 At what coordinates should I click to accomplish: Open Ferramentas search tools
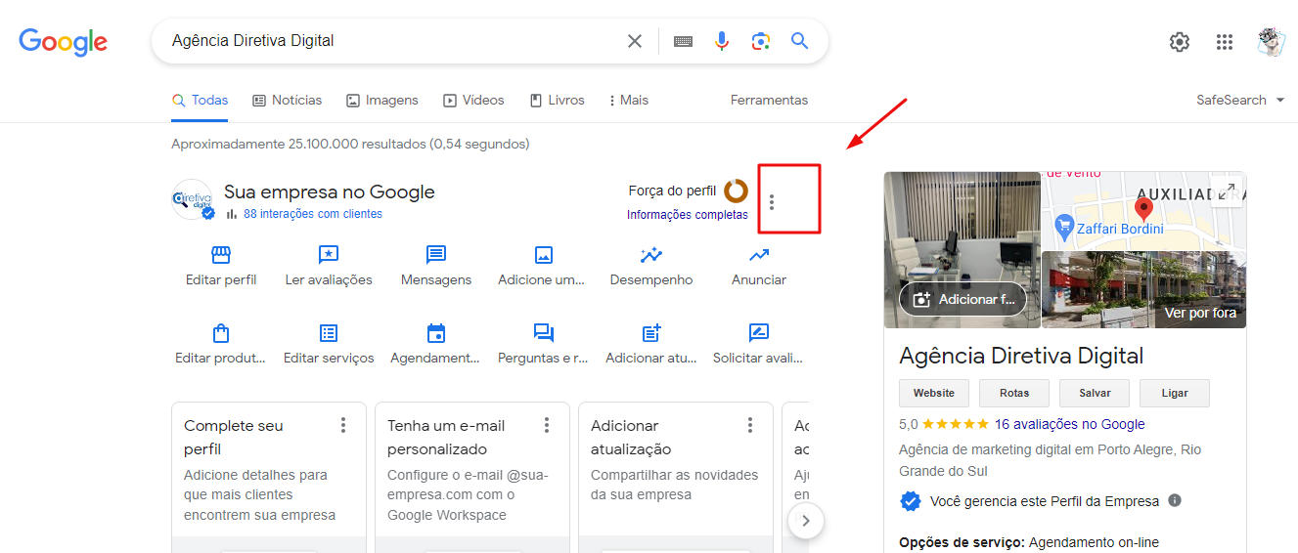(770, 100)
